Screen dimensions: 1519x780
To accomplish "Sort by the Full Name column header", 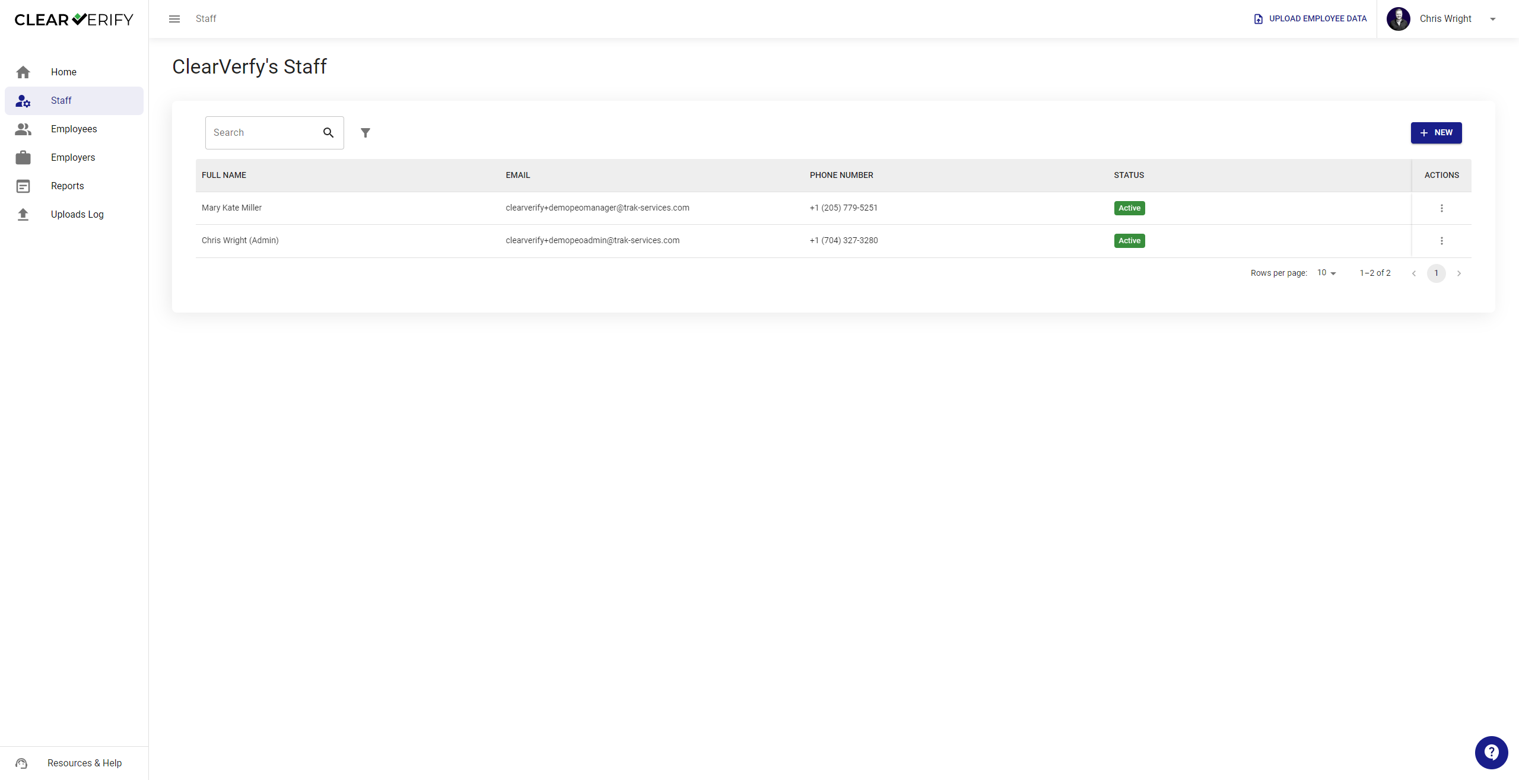I will 224,176.
